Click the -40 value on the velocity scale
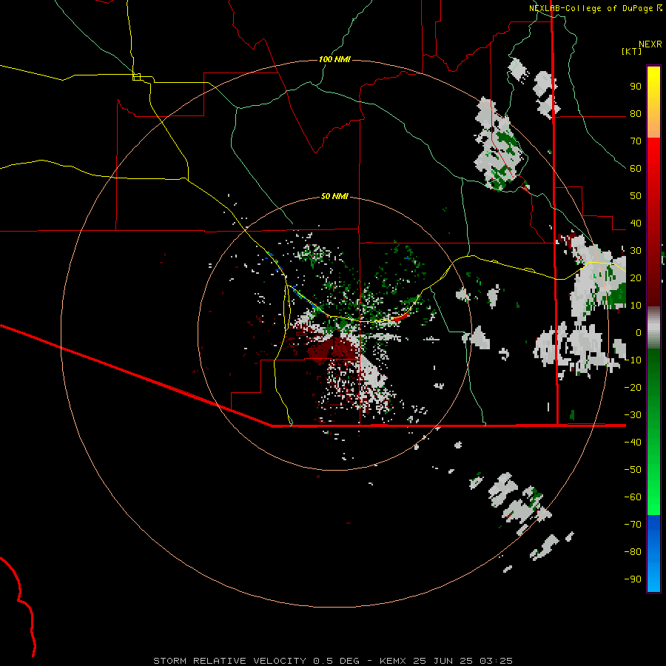This screenshot has width=666, height=666. click(x=633, y=443)
